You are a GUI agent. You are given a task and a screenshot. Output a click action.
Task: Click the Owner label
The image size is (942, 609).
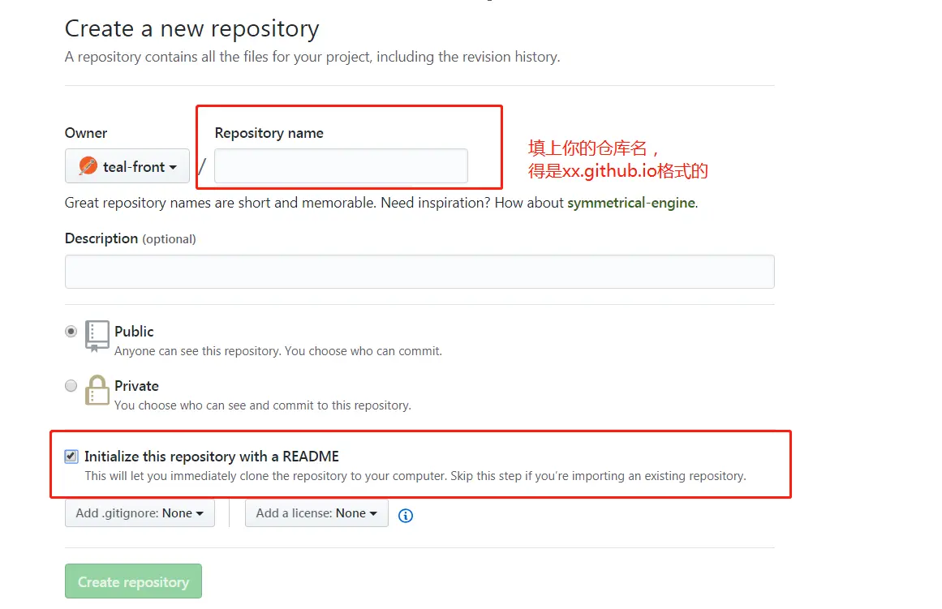(86, 133)
